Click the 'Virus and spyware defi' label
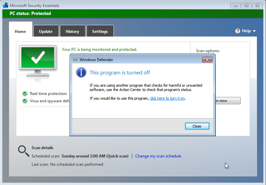266x185 pixels. (50, 101)
